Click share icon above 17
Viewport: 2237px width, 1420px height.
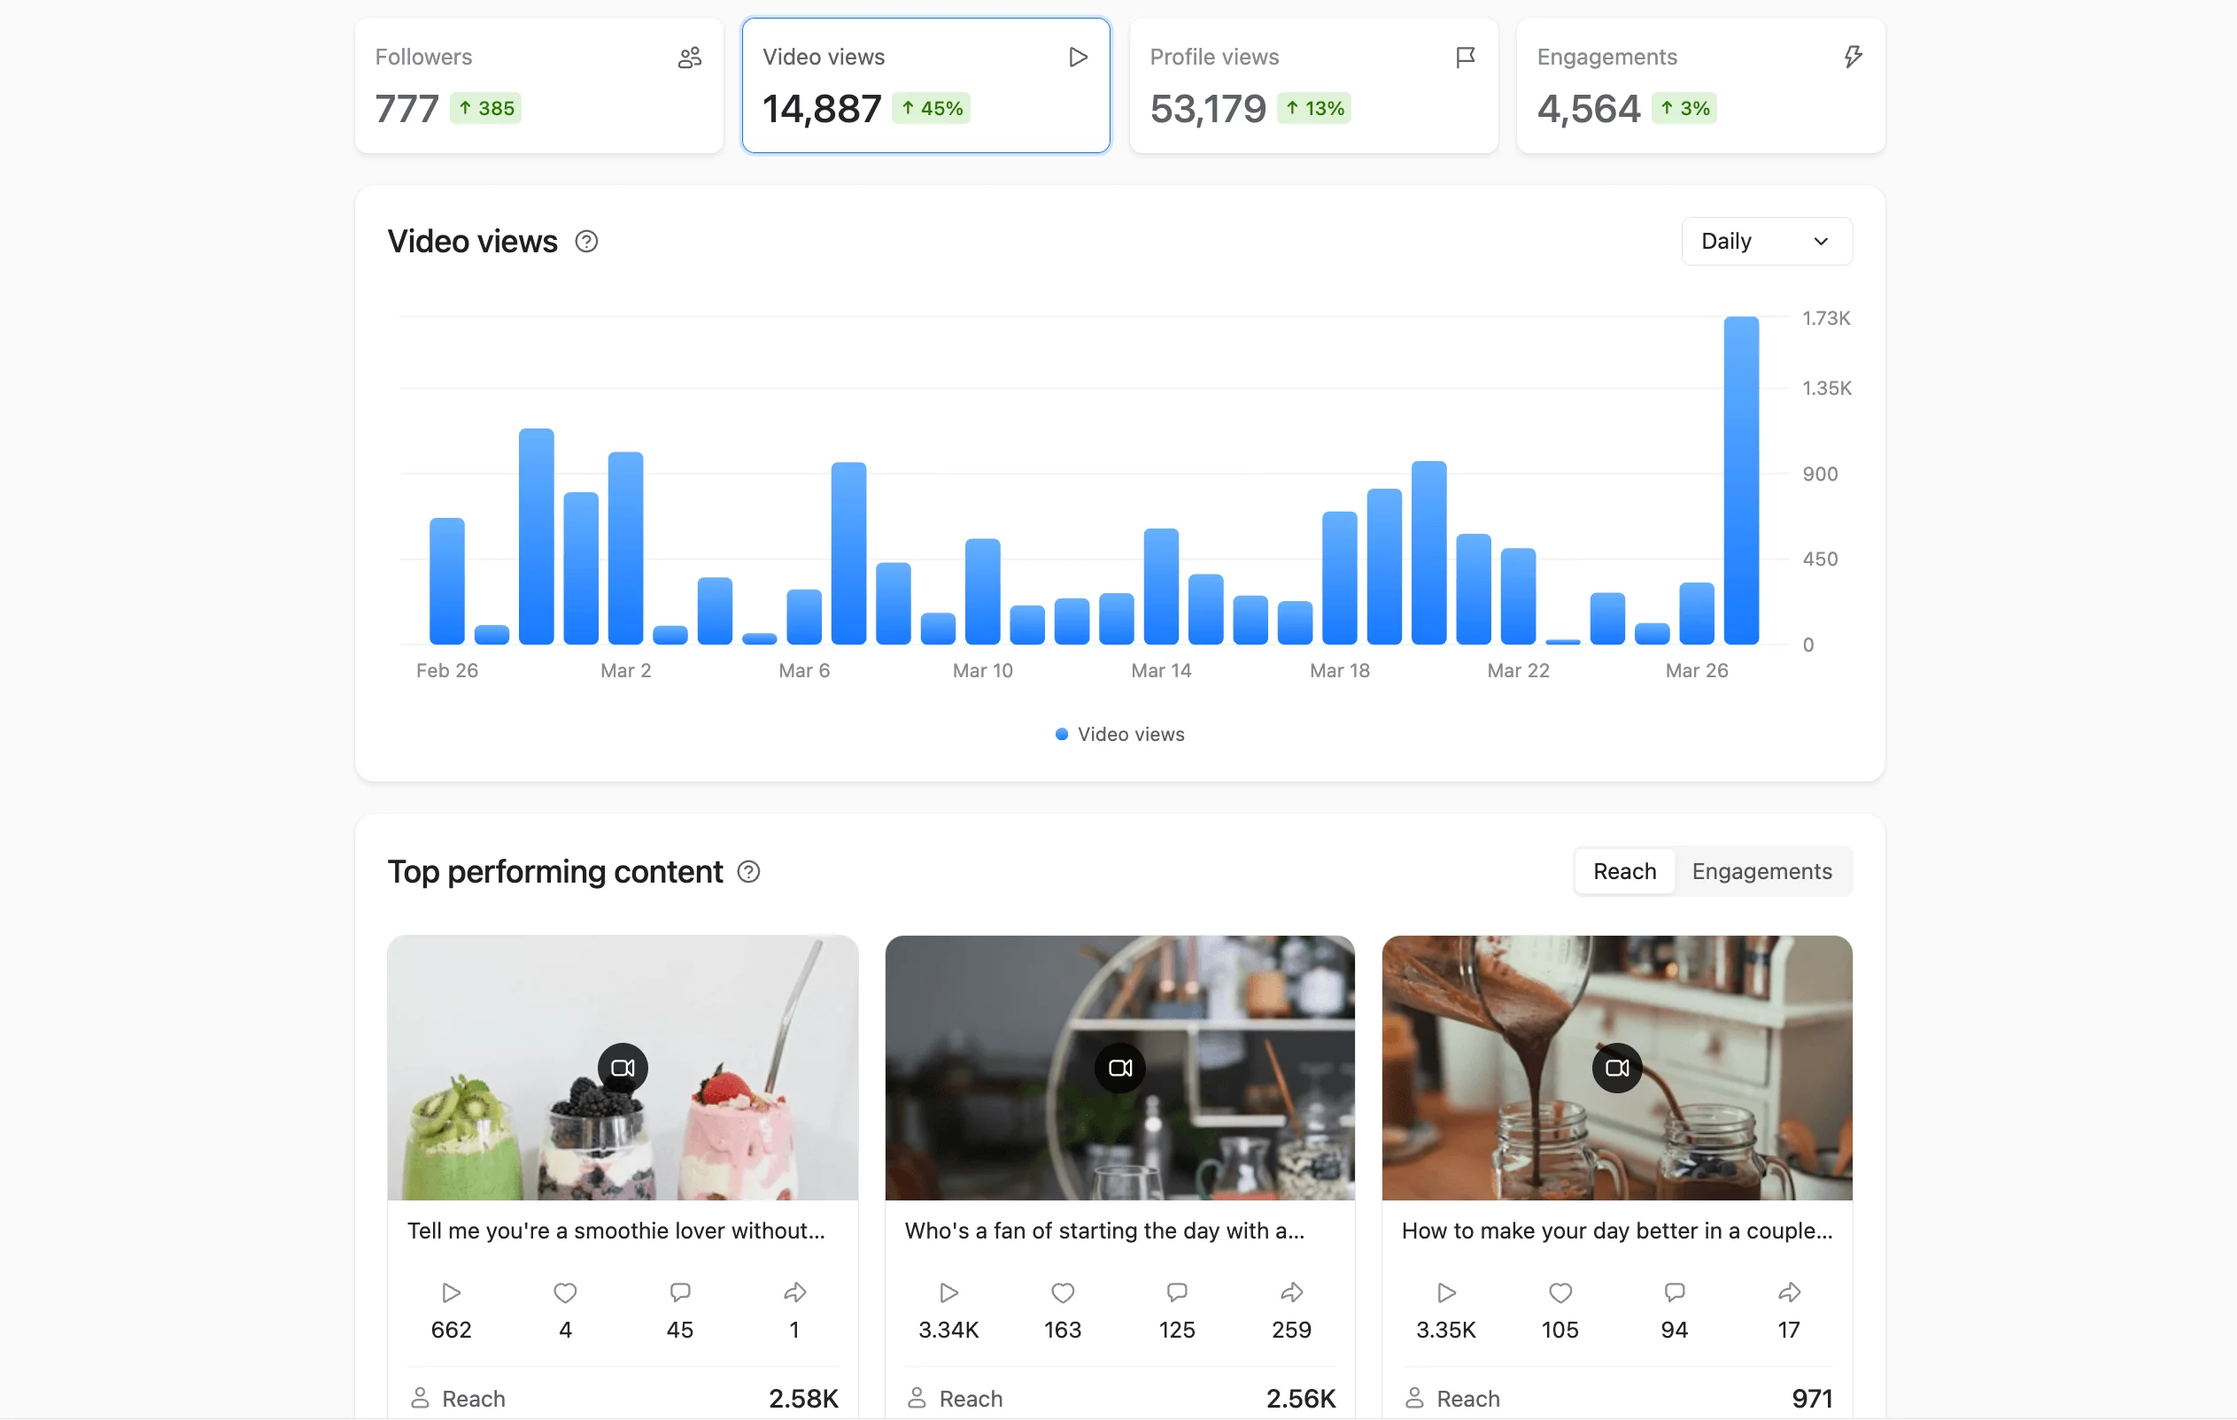pos(1789,1293)
